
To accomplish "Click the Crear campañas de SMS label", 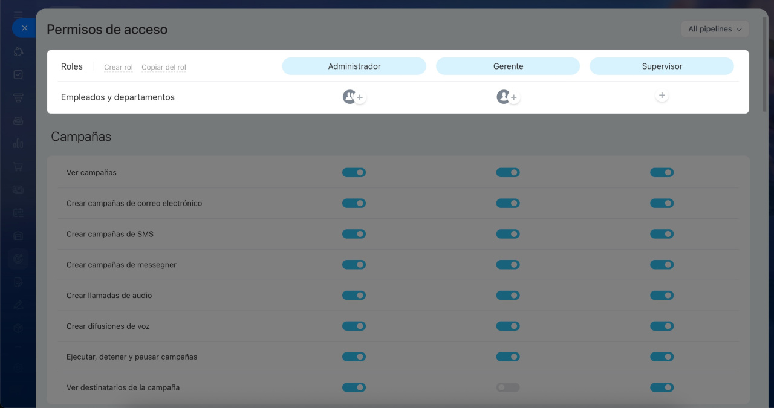I will (x=110, y=234).
